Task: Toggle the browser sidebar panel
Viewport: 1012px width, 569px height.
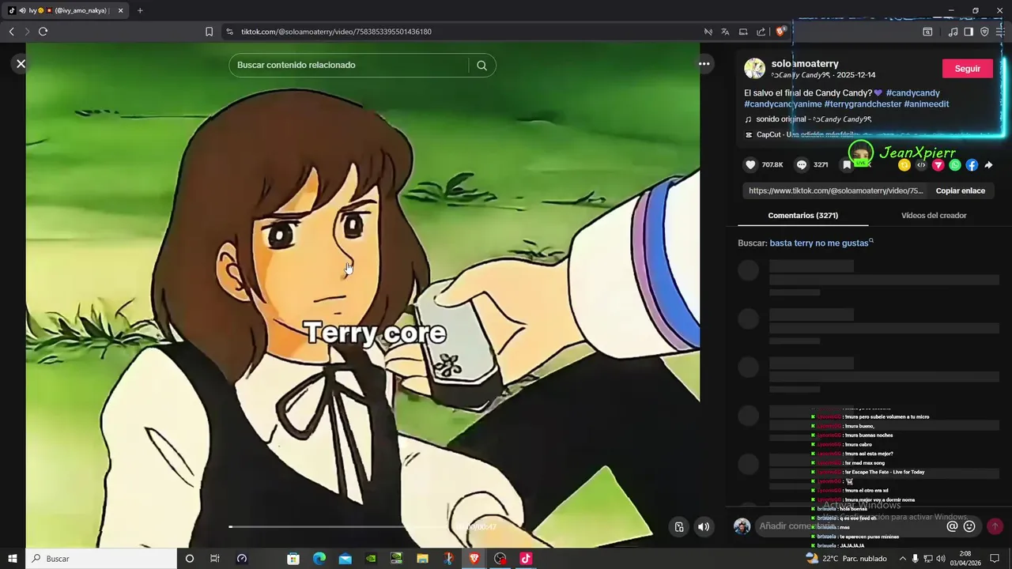Action: click(x=969, y=32)
